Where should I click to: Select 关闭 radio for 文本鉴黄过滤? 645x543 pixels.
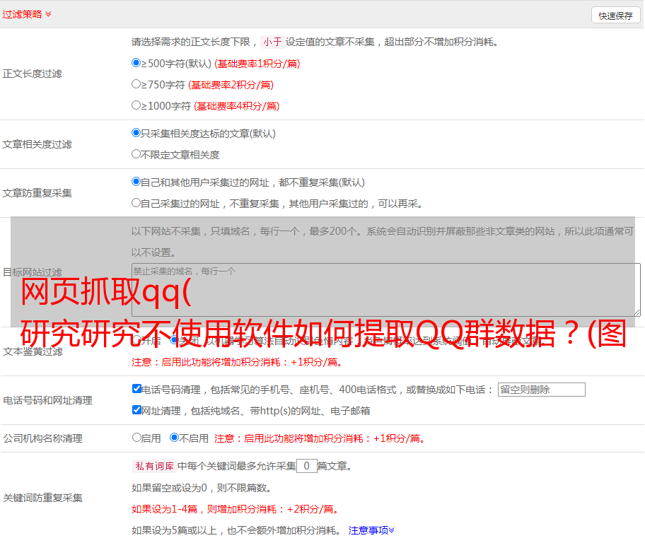[174, 340]
